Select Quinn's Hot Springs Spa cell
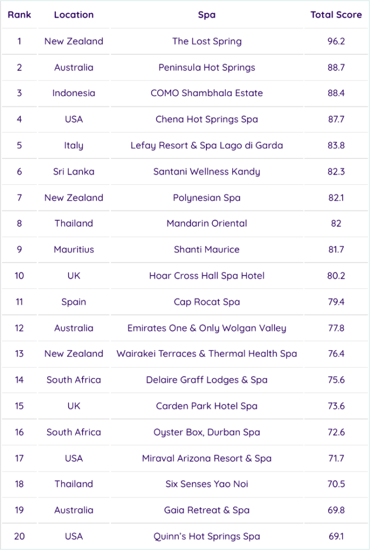Image resolution: width=370 pixels, height=550 pixels. point(206,536)
